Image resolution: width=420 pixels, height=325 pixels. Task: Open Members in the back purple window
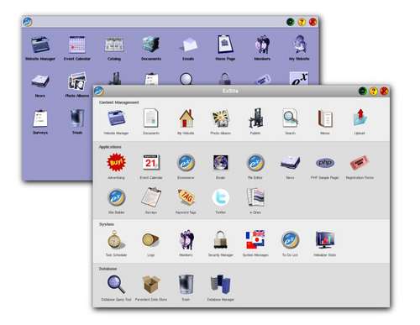(262, 45)
